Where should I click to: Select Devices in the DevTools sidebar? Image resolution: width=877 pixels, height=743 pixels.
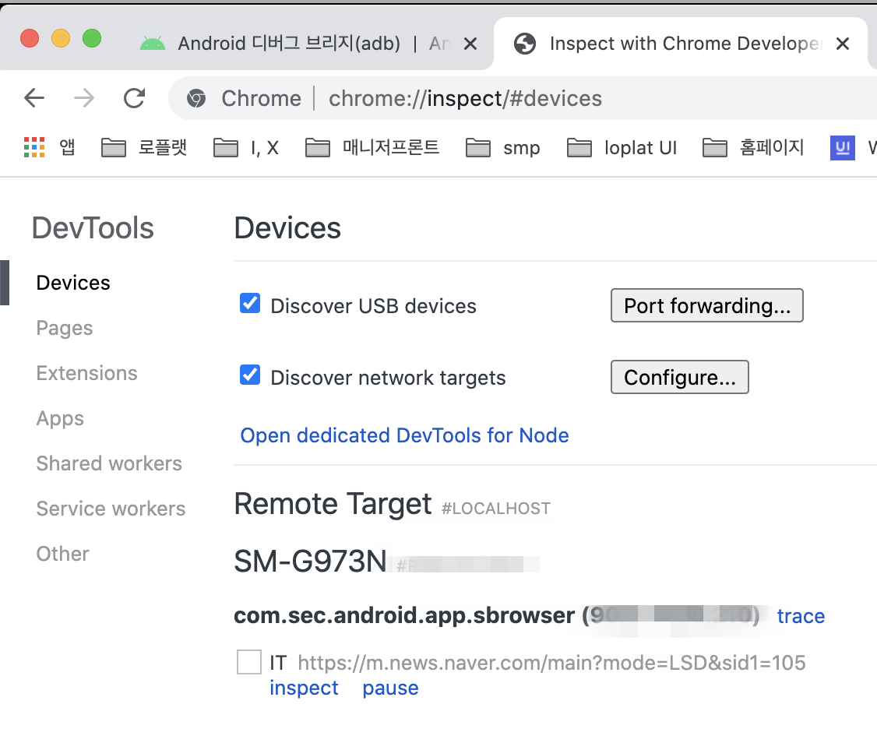click(73, 283)
